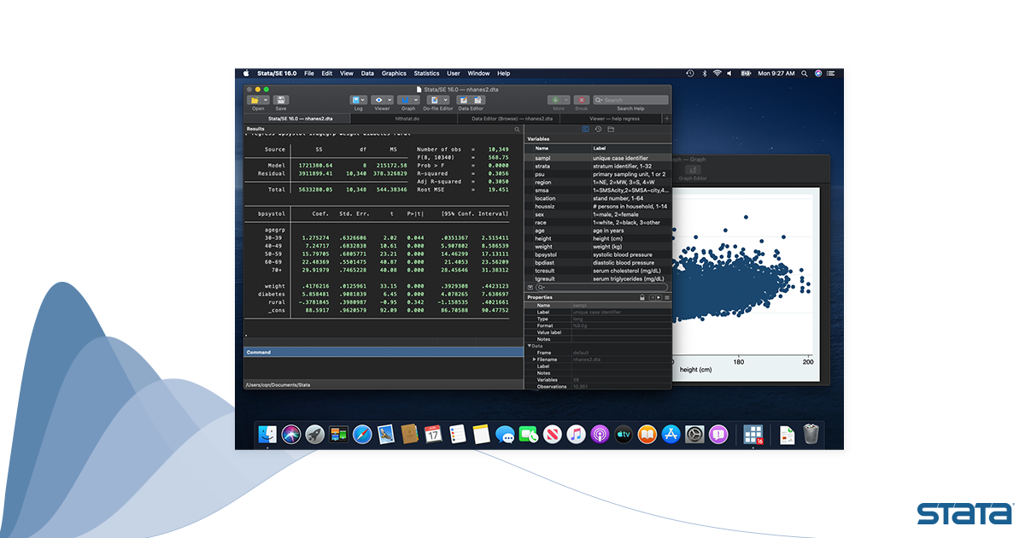Click the Viewer eye toolbar icon
The height and width of the screenshot is (538, 1025).
click(x=378, y=100)
